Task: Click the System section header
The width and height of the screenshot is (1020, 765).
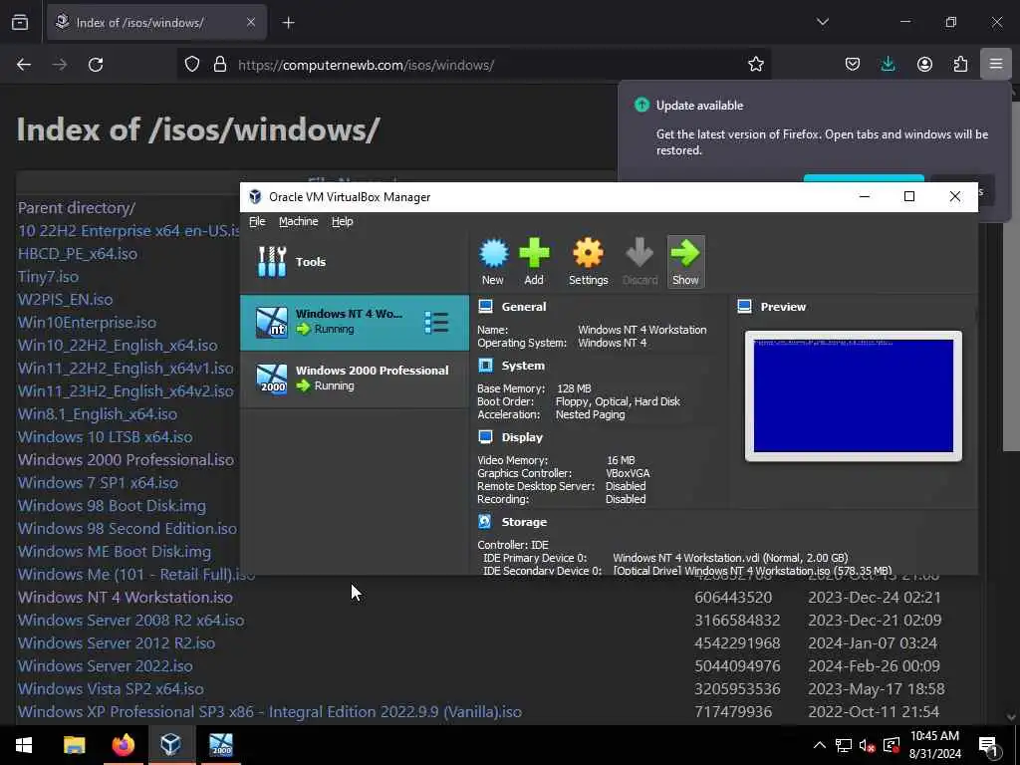Action: pyautogui.click(x=523, y=366)
